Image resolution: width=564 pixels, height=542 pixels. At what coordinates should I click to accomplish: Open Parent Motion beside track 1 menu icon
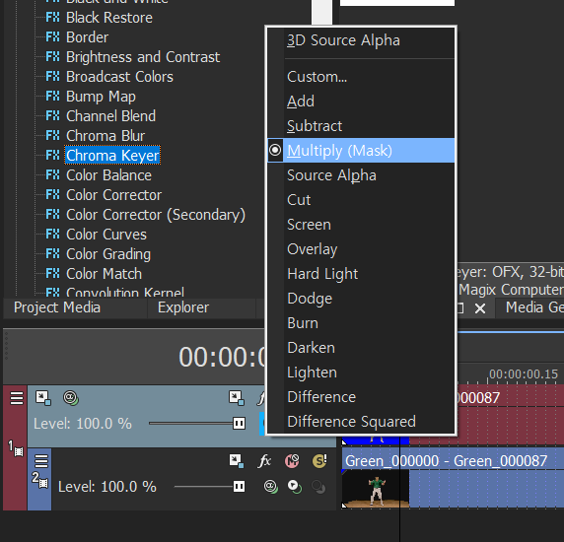[x=42, y=398]
